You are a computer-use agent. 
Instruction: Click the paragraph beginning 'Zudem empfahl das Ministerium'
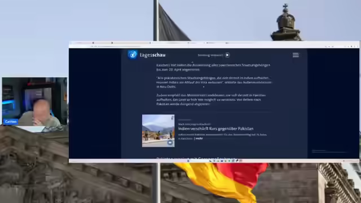click(211, 100)
